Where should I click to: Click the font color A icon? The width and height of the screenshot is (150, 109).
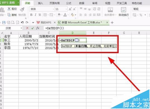[65, 15]
